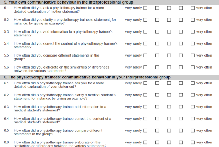Select 'very rarely' checkbox on question 5.3
219x147 pixels.
point(145,32)
